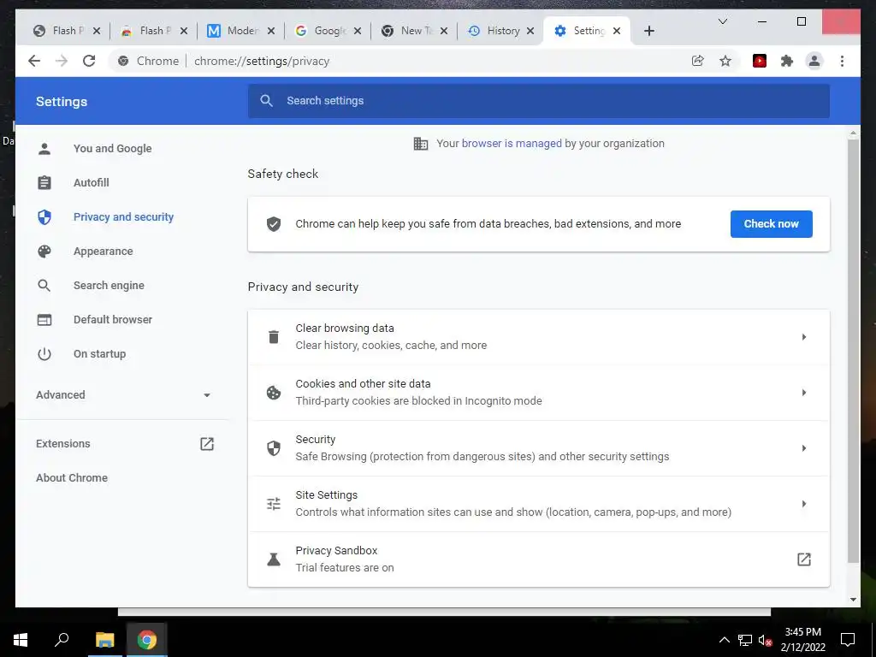Image resolution: width=876 pixels, height=657 pixels.
Task: Click the Autofill clipboard icon
Action: (x=44, y=183)
